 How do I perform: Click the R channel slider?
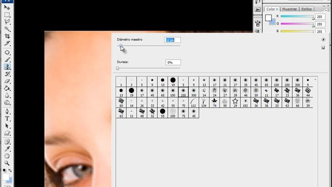pos(297,16)
